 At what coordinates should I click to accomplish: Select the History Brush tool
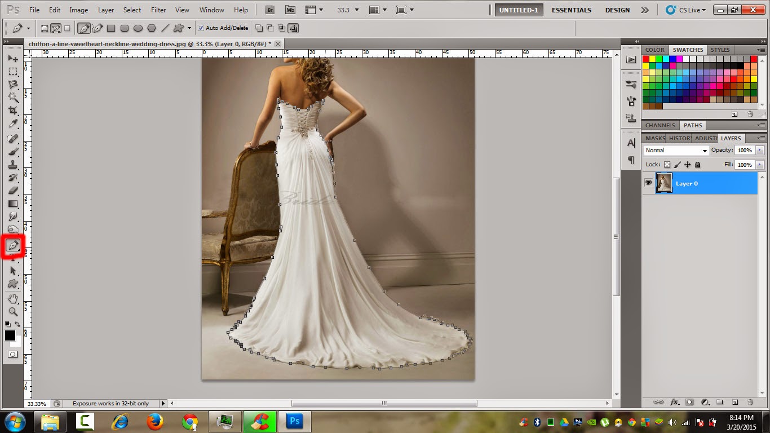click(12, 178)
